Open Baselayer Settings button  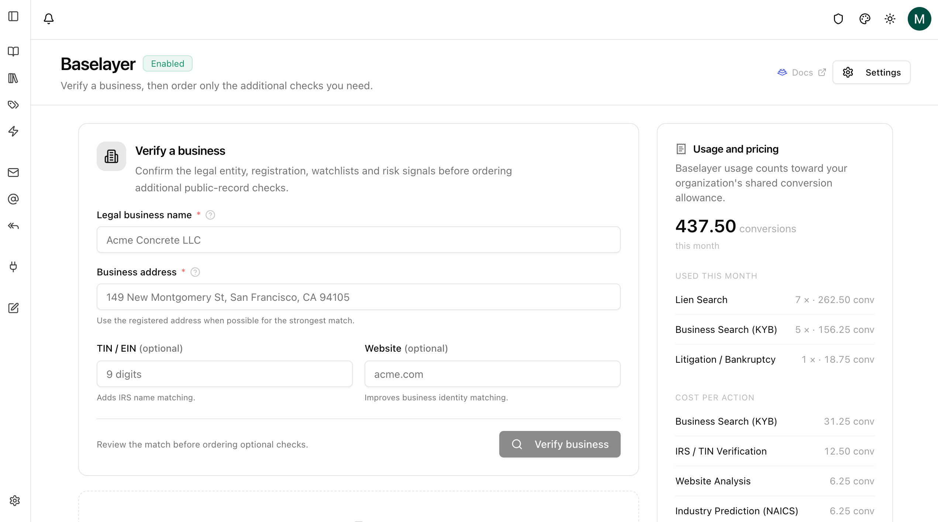[872, 72]
